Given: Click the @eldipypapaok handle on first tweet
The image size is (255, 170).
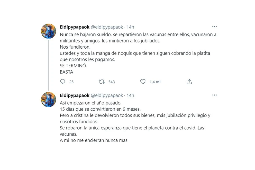Looking at the screenshot, I should click(x=107, y=27).
